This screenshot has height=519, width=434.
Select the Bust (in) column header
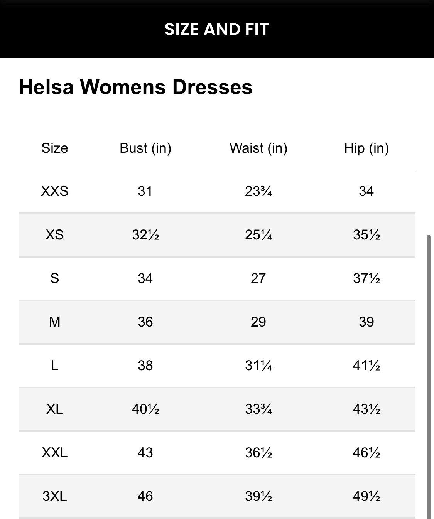point(145,148)
